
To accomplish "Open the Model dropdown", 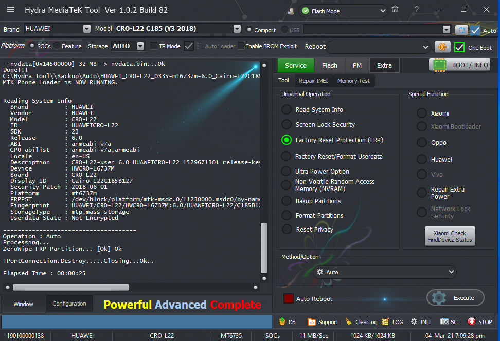I will tap(237, 29).
